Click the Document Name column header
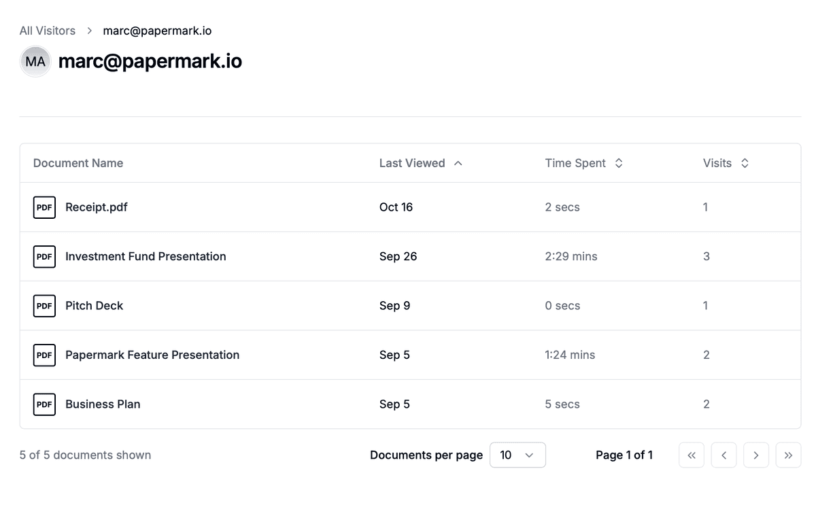 coord(78,163)
